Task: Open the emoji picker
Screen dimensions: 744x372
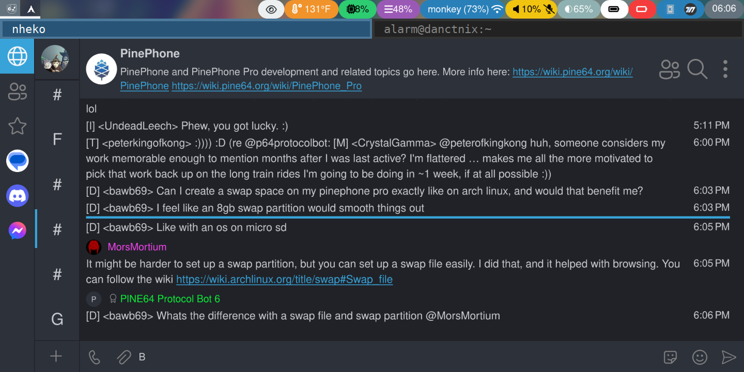Action: tap(700, 357)
